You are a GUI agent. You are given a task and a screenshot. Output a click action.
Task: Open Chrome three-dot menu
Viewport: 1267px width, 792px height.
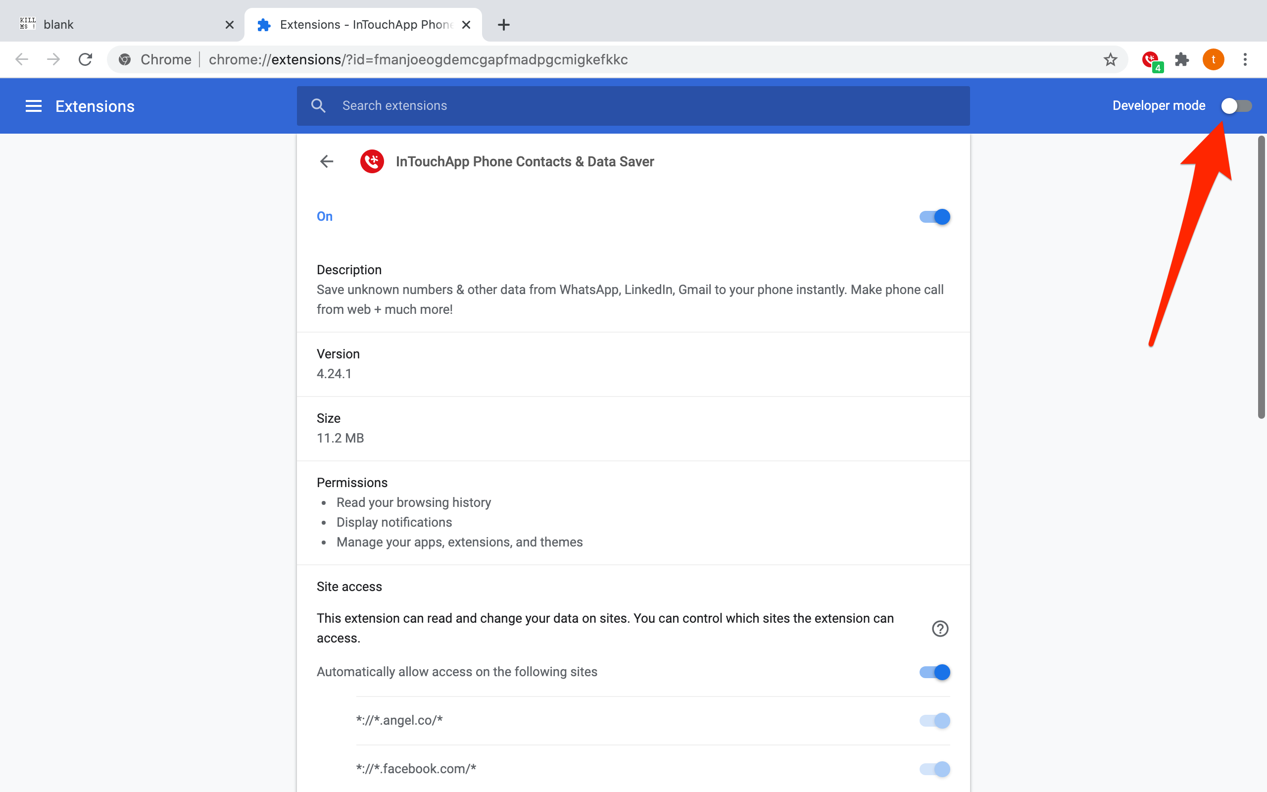point(1245,60)
